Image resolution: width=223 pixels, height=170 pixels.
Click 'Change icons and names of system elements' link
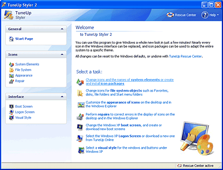coord(130,82)
